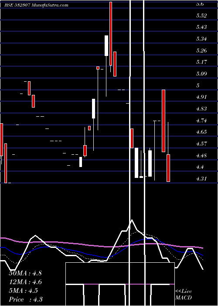Screen dimensions: 218x306
Task: Click the 5.17 price axis label
Action: point(201,62)
